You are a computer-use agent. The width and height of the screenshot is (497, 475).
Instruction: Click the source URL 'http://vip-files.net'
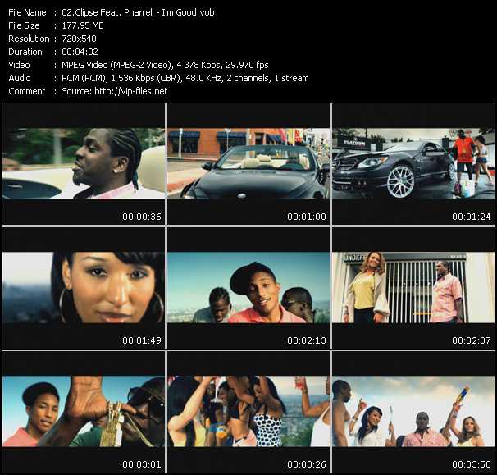point(131,91)
